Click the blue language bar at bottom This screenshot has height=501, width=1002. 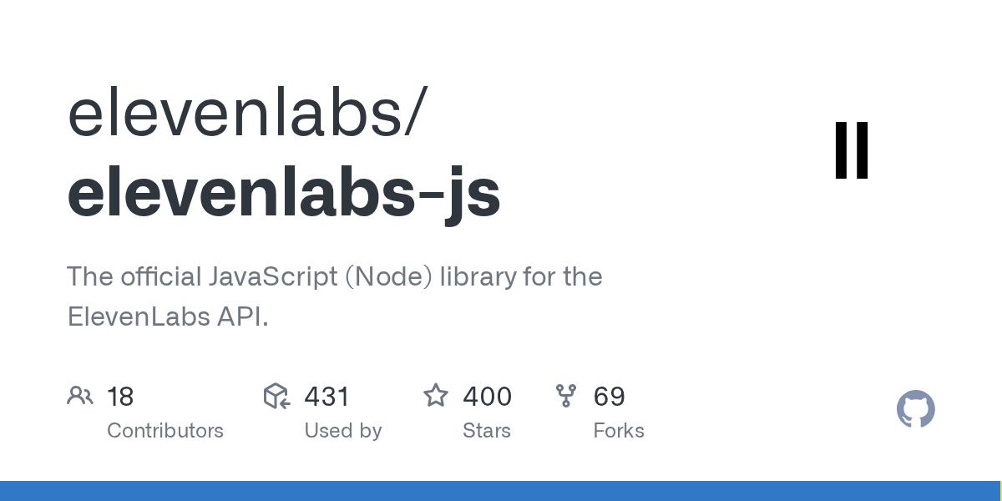[501, 491]
